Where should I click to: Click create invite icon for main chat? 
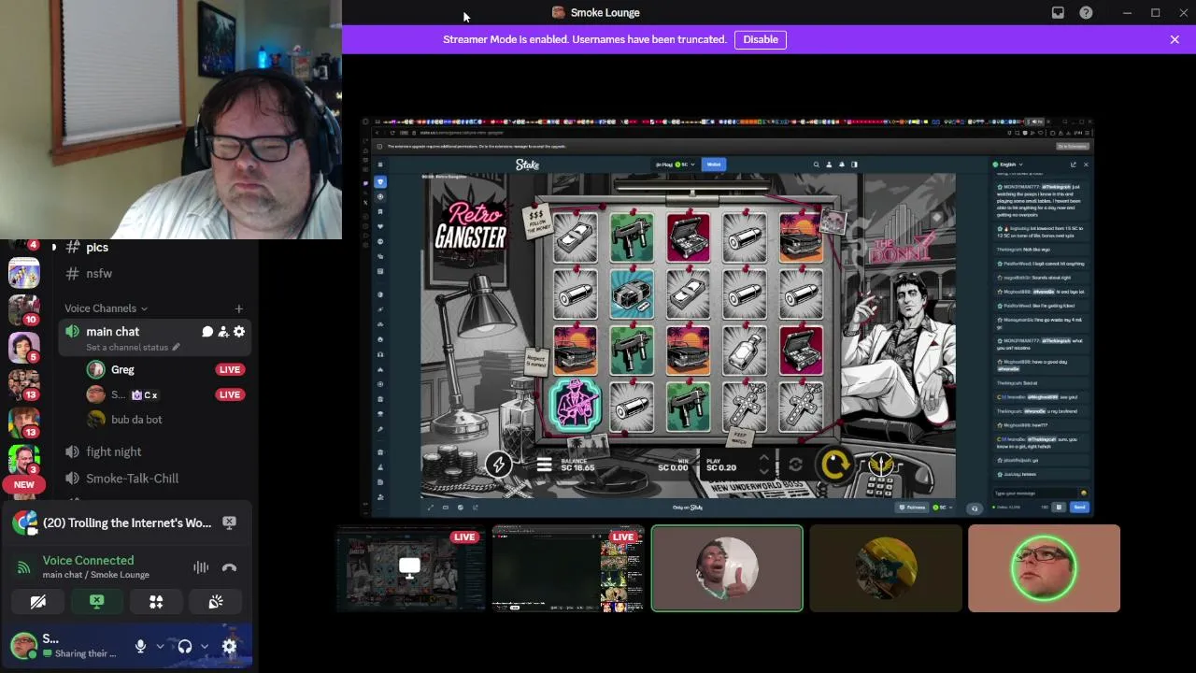pos(223,332)
